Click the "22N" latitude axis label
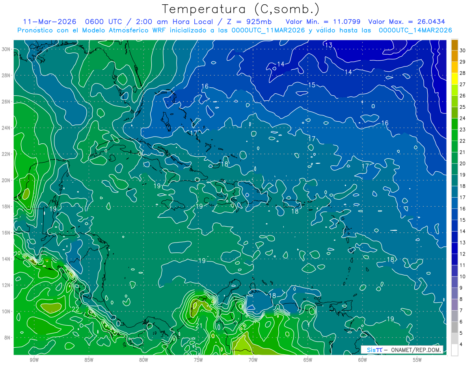The width and height of the screenshot is (473, 365). [6, 154]
